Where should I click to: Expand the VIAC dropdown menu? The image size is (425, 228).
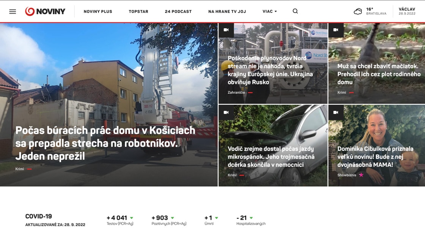pyautogui.click(x=270, y=11)
